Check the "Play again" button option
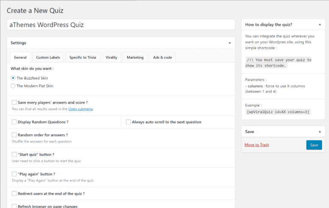Image resolution: width=329 pixels, height=208 pixels. coord(14,174)
